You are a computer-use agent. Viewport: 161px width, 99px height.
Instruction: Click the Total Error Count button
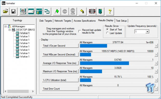[60, 89]
